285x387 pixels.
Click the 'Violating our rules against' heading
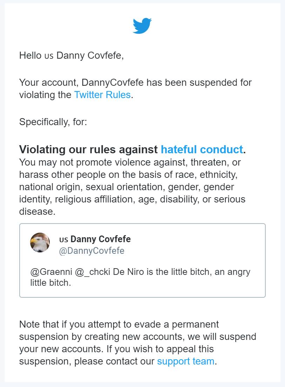[88, 150]
